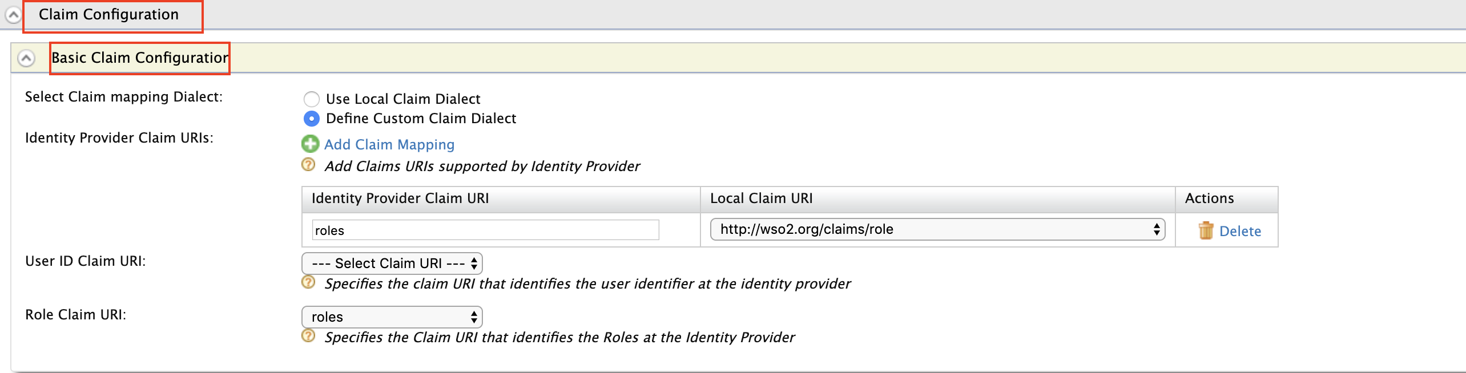This screenshot has width=1466, height=373.
Task: Click the Claim Configuration section title
Action: pyautogui.click(x=108, y=15)
